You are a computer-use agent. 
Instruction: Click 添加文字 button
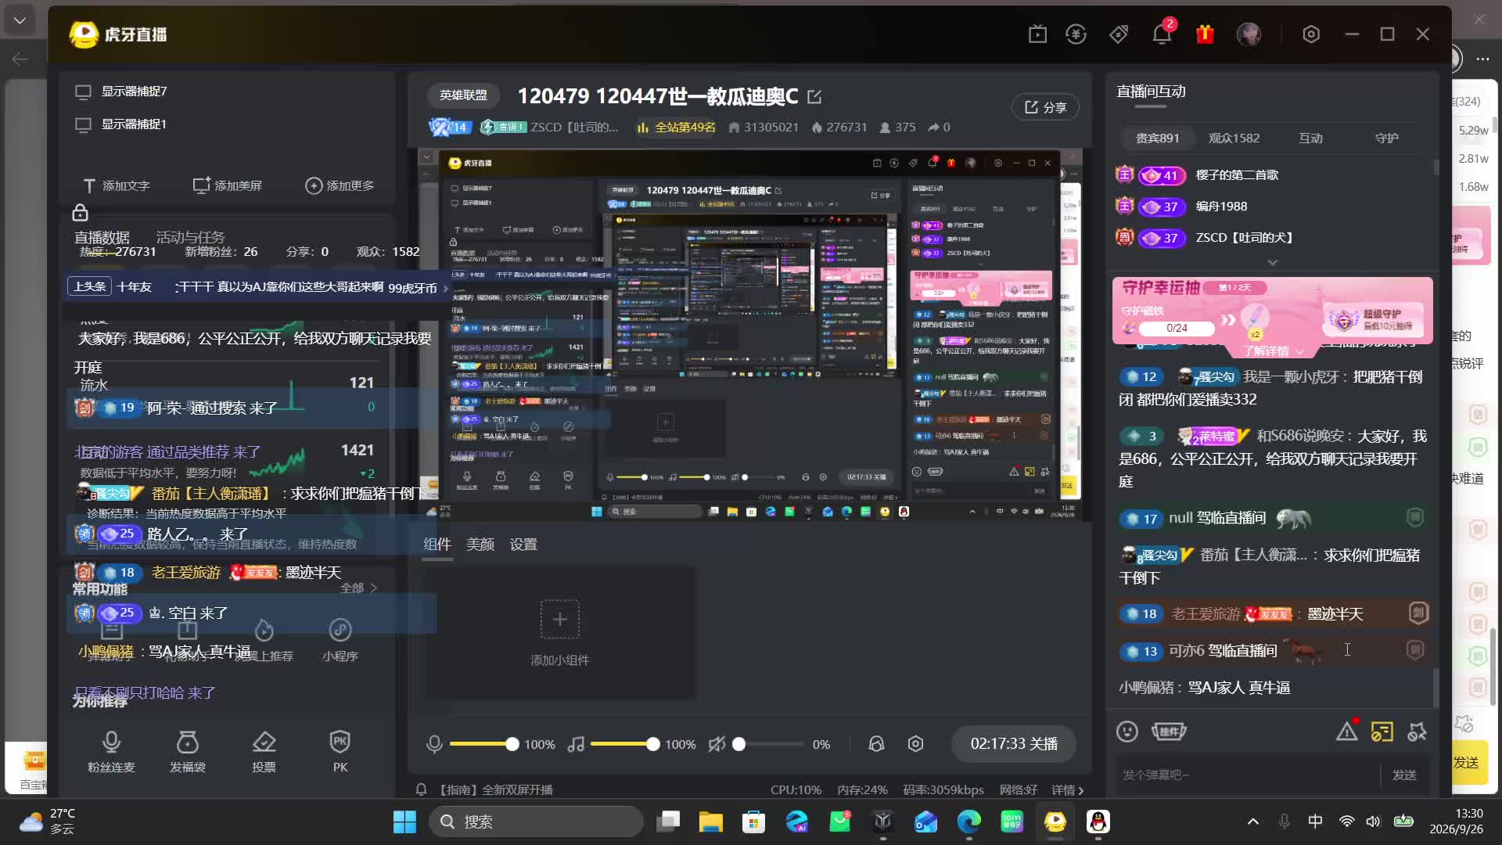pos(116,185)
